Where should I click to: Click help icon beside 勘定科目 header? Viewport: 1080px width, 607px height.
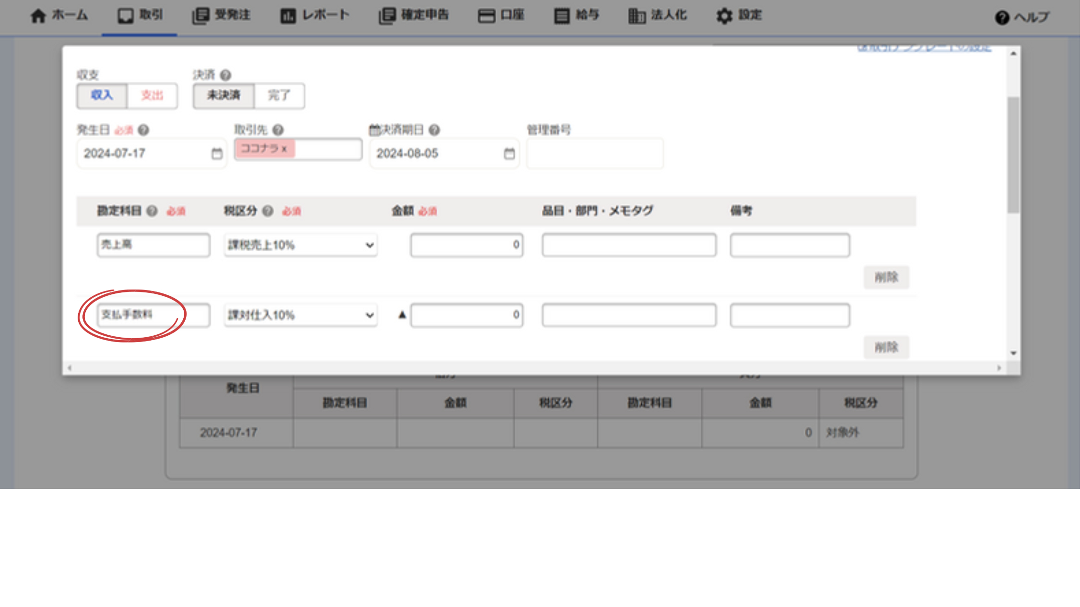coord(152,211)
